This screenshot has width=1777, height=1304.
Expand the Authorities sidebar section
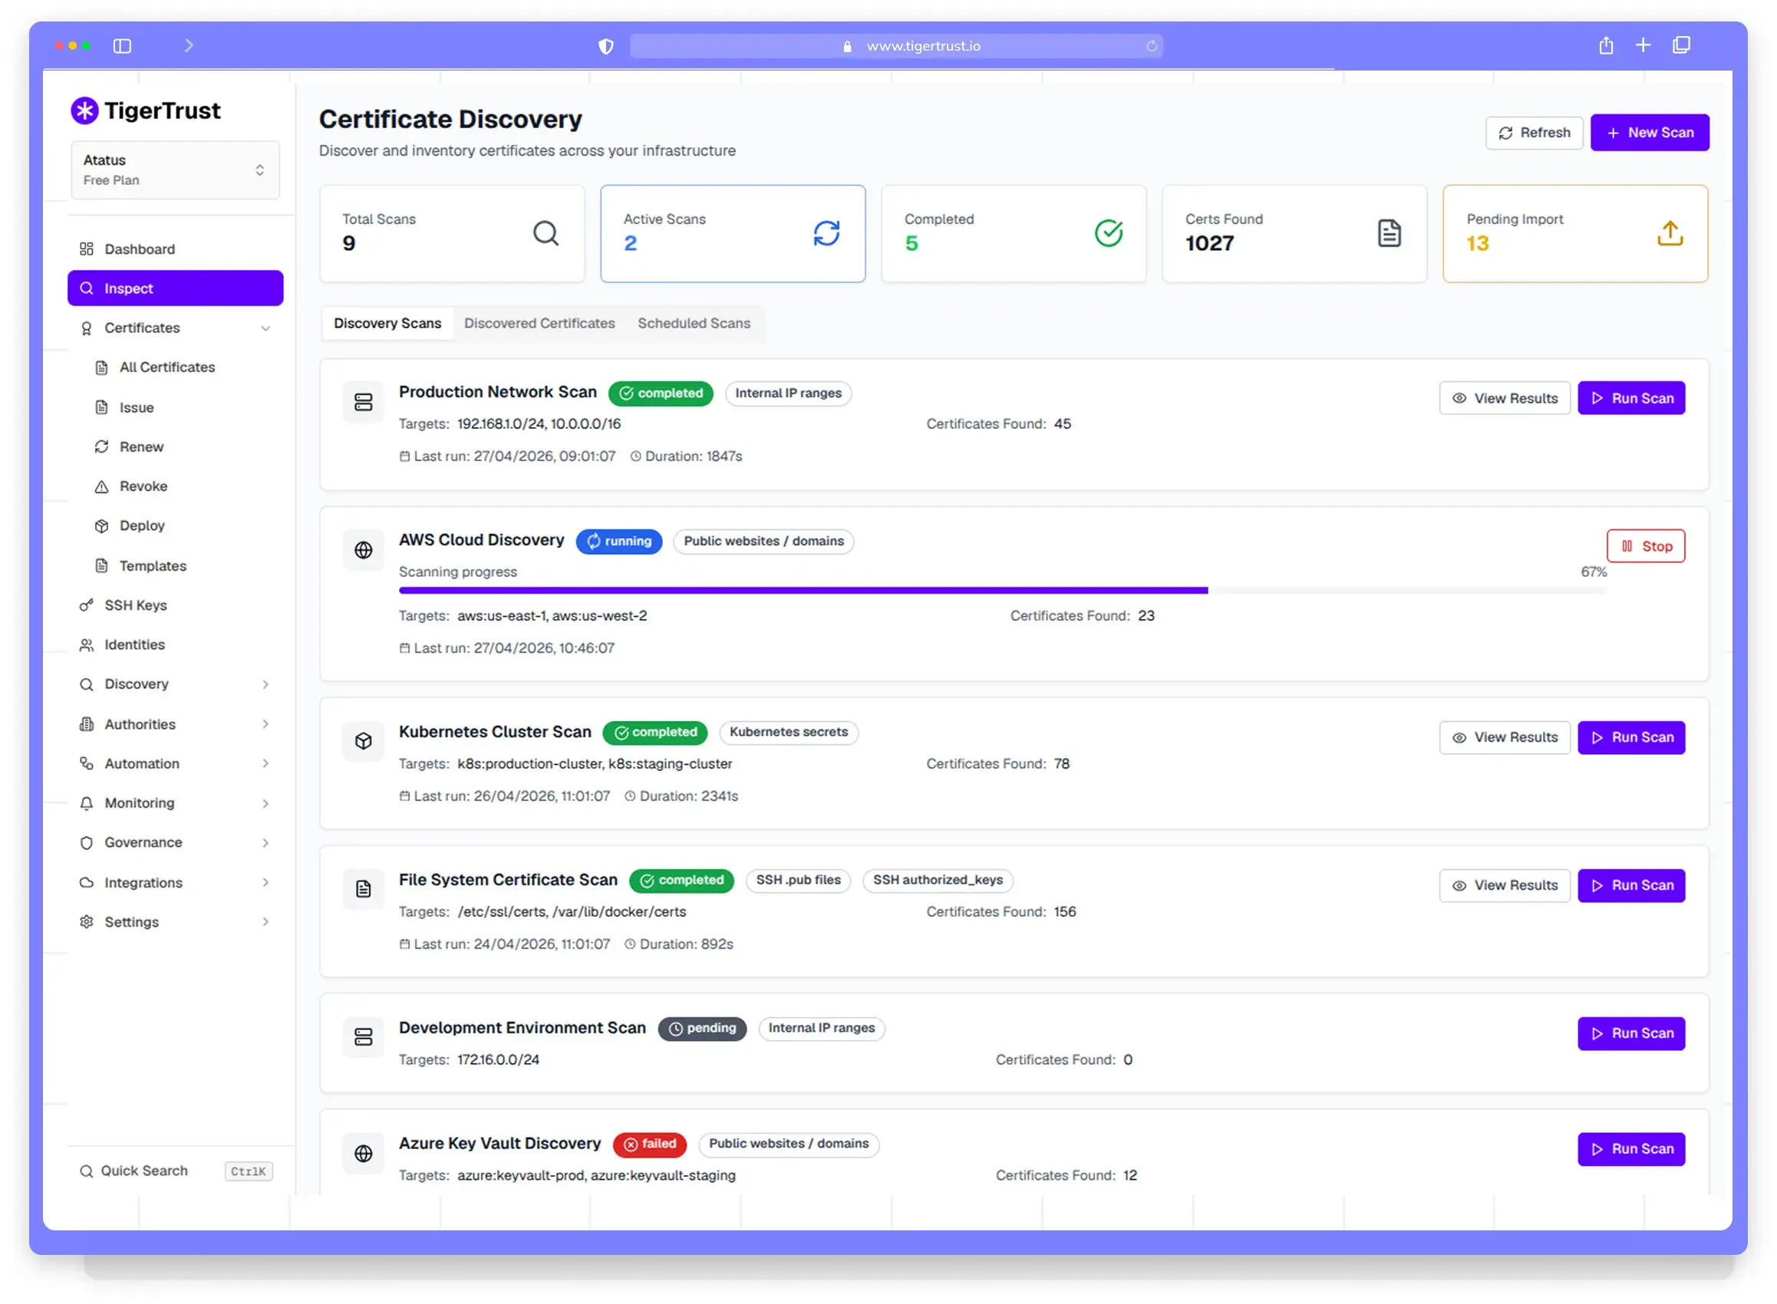point(174,724)
